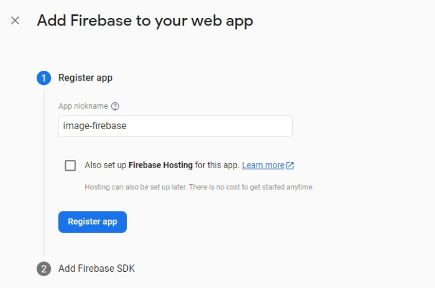The image size is (435, 288).
Task: Click the 'Add Firebase to your web app' title
Action: click(145, 20)
